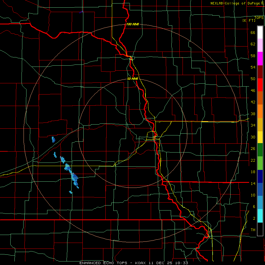The width and height of the screenshot is (265, 265).
Task: Click the "ENHANCED ECHO TOPS" caption text
Action: (103, 263)
